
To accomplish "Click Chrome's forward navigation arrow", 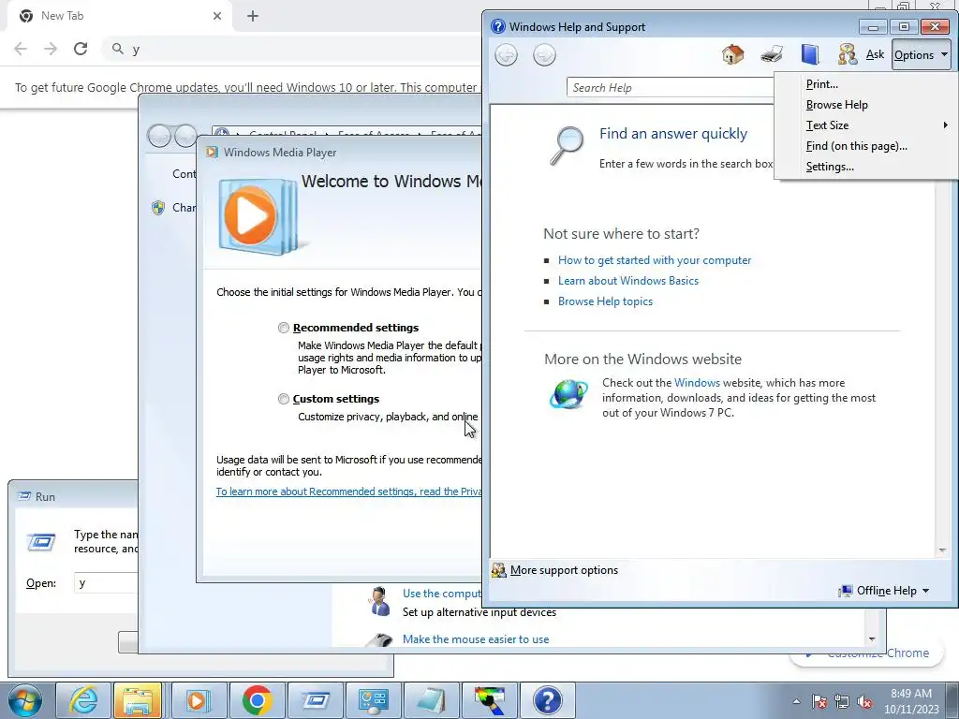I will pyautogui.click(x=51, y=49).
